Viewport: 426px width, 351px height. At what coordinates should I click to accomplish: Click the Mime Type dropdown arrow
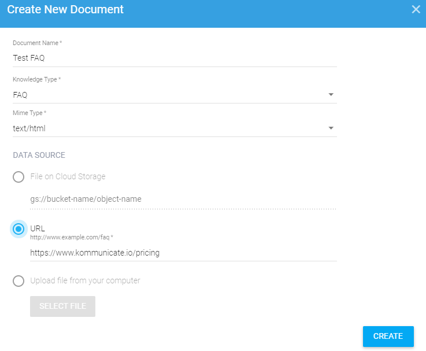coord(331,128)
